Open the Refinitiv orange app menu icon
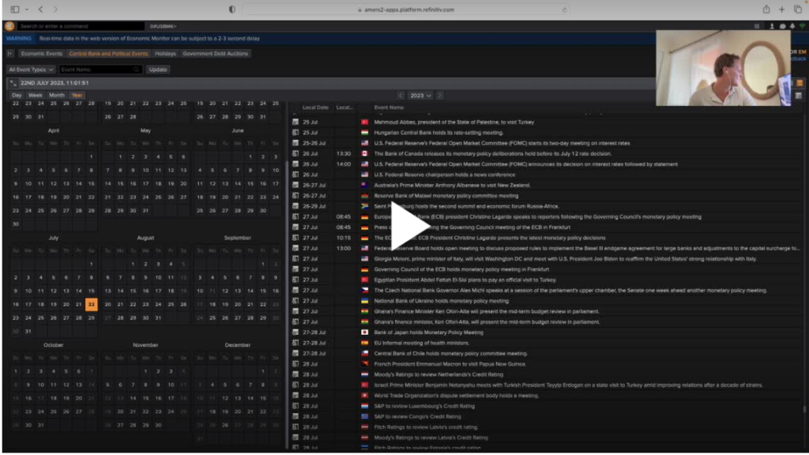This screenshot has width=809, height=455. tap(9, 26)
